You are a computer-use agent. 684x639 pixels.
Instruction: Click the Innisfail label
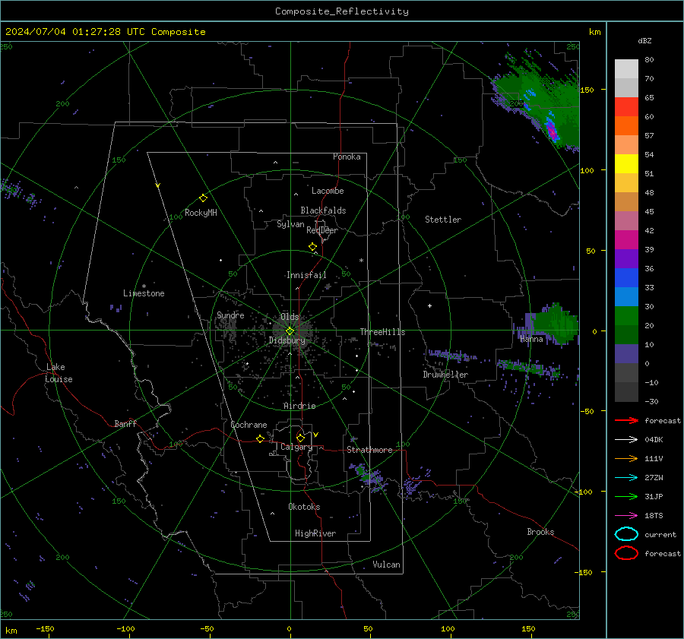(306, 275)
